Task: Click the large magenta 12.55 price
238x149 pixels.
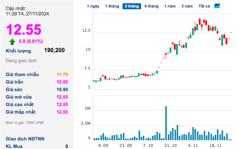Action: [24, 30]
